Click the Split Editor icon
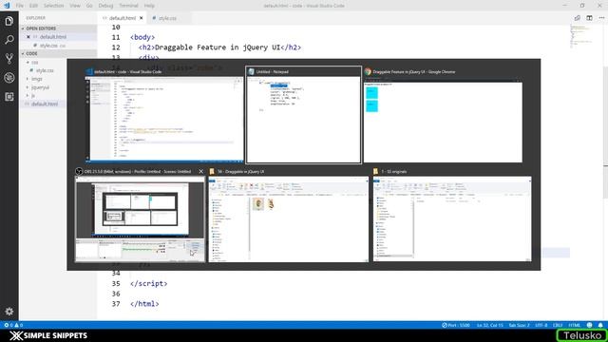 click(589, 18)
